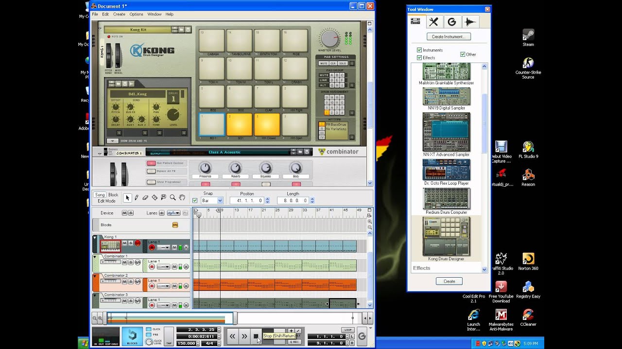The image size is (622, 349).
Task: Toggle Click metronome button
Action: [x=149, y=330]
